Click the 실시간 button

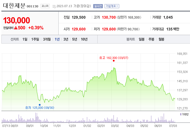pyautogui.click(x=98, y=6)
